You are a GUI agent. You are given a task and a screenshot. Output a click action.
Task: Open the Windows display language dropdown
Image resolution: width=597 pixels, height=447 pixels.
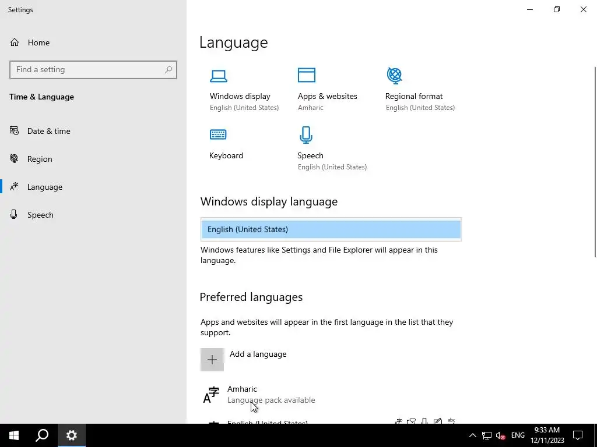(x=331, y=229)
